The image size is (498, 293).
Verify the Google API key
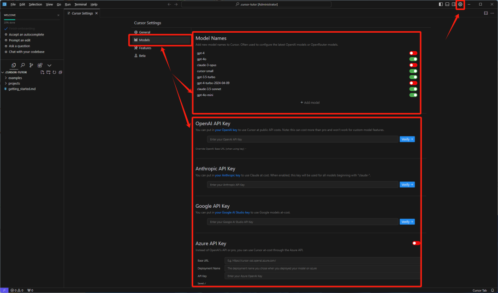point(407,222)
